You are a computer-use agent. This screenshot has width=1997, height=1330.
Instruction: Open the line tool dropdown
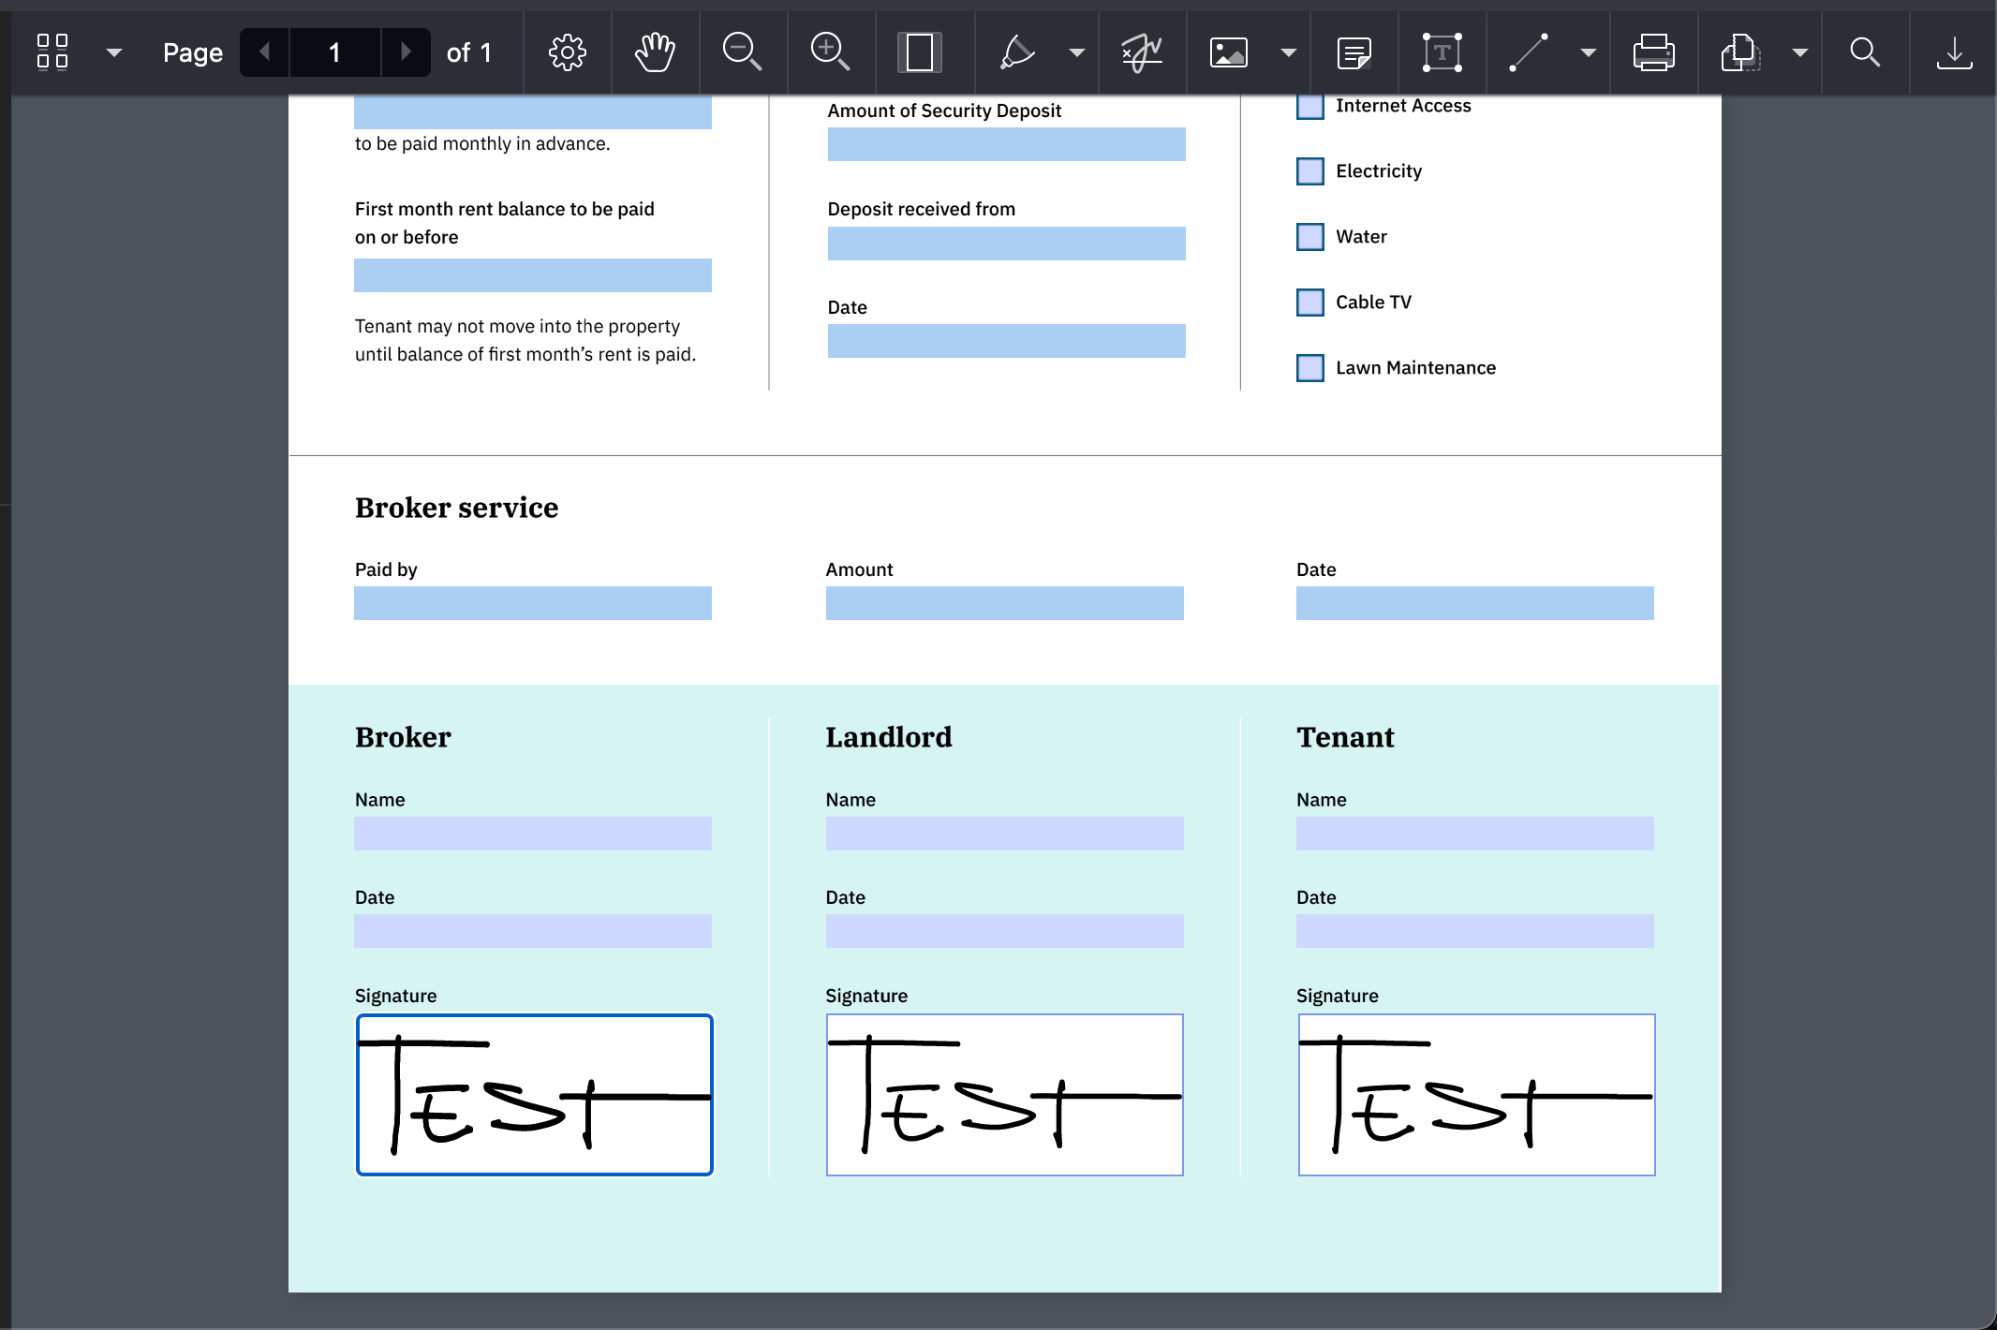click(x=1586, y=52)
